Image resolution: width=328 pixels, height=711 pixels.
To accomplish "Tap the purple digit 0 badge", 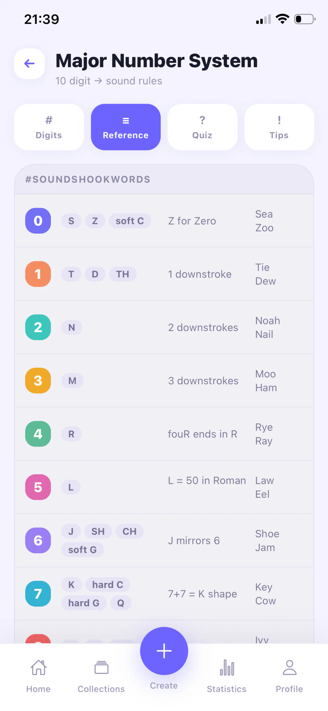I will pos(38,221).
